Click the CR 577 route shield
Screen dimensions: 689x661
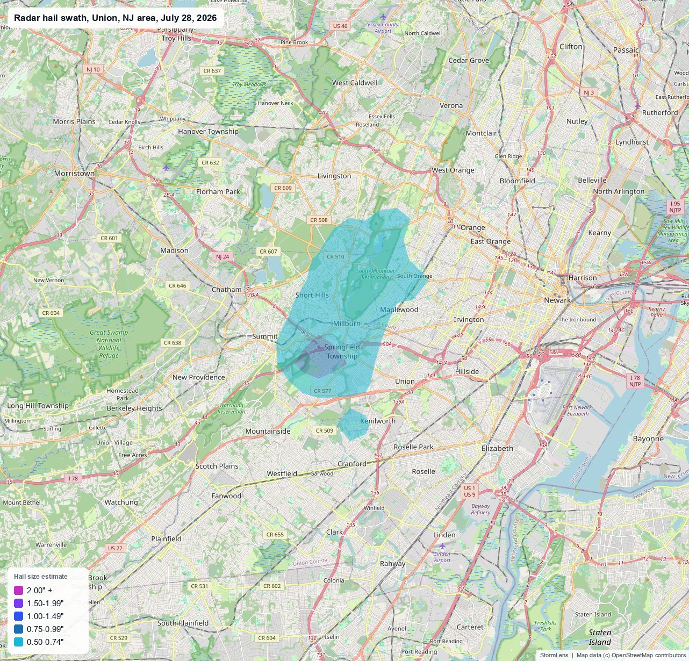point(322,391)
